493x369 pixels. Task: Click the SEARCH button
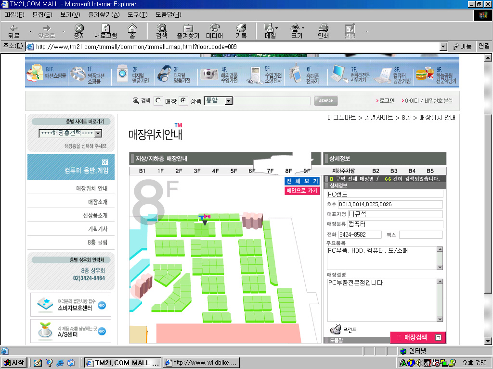click(x=326, y=101)
